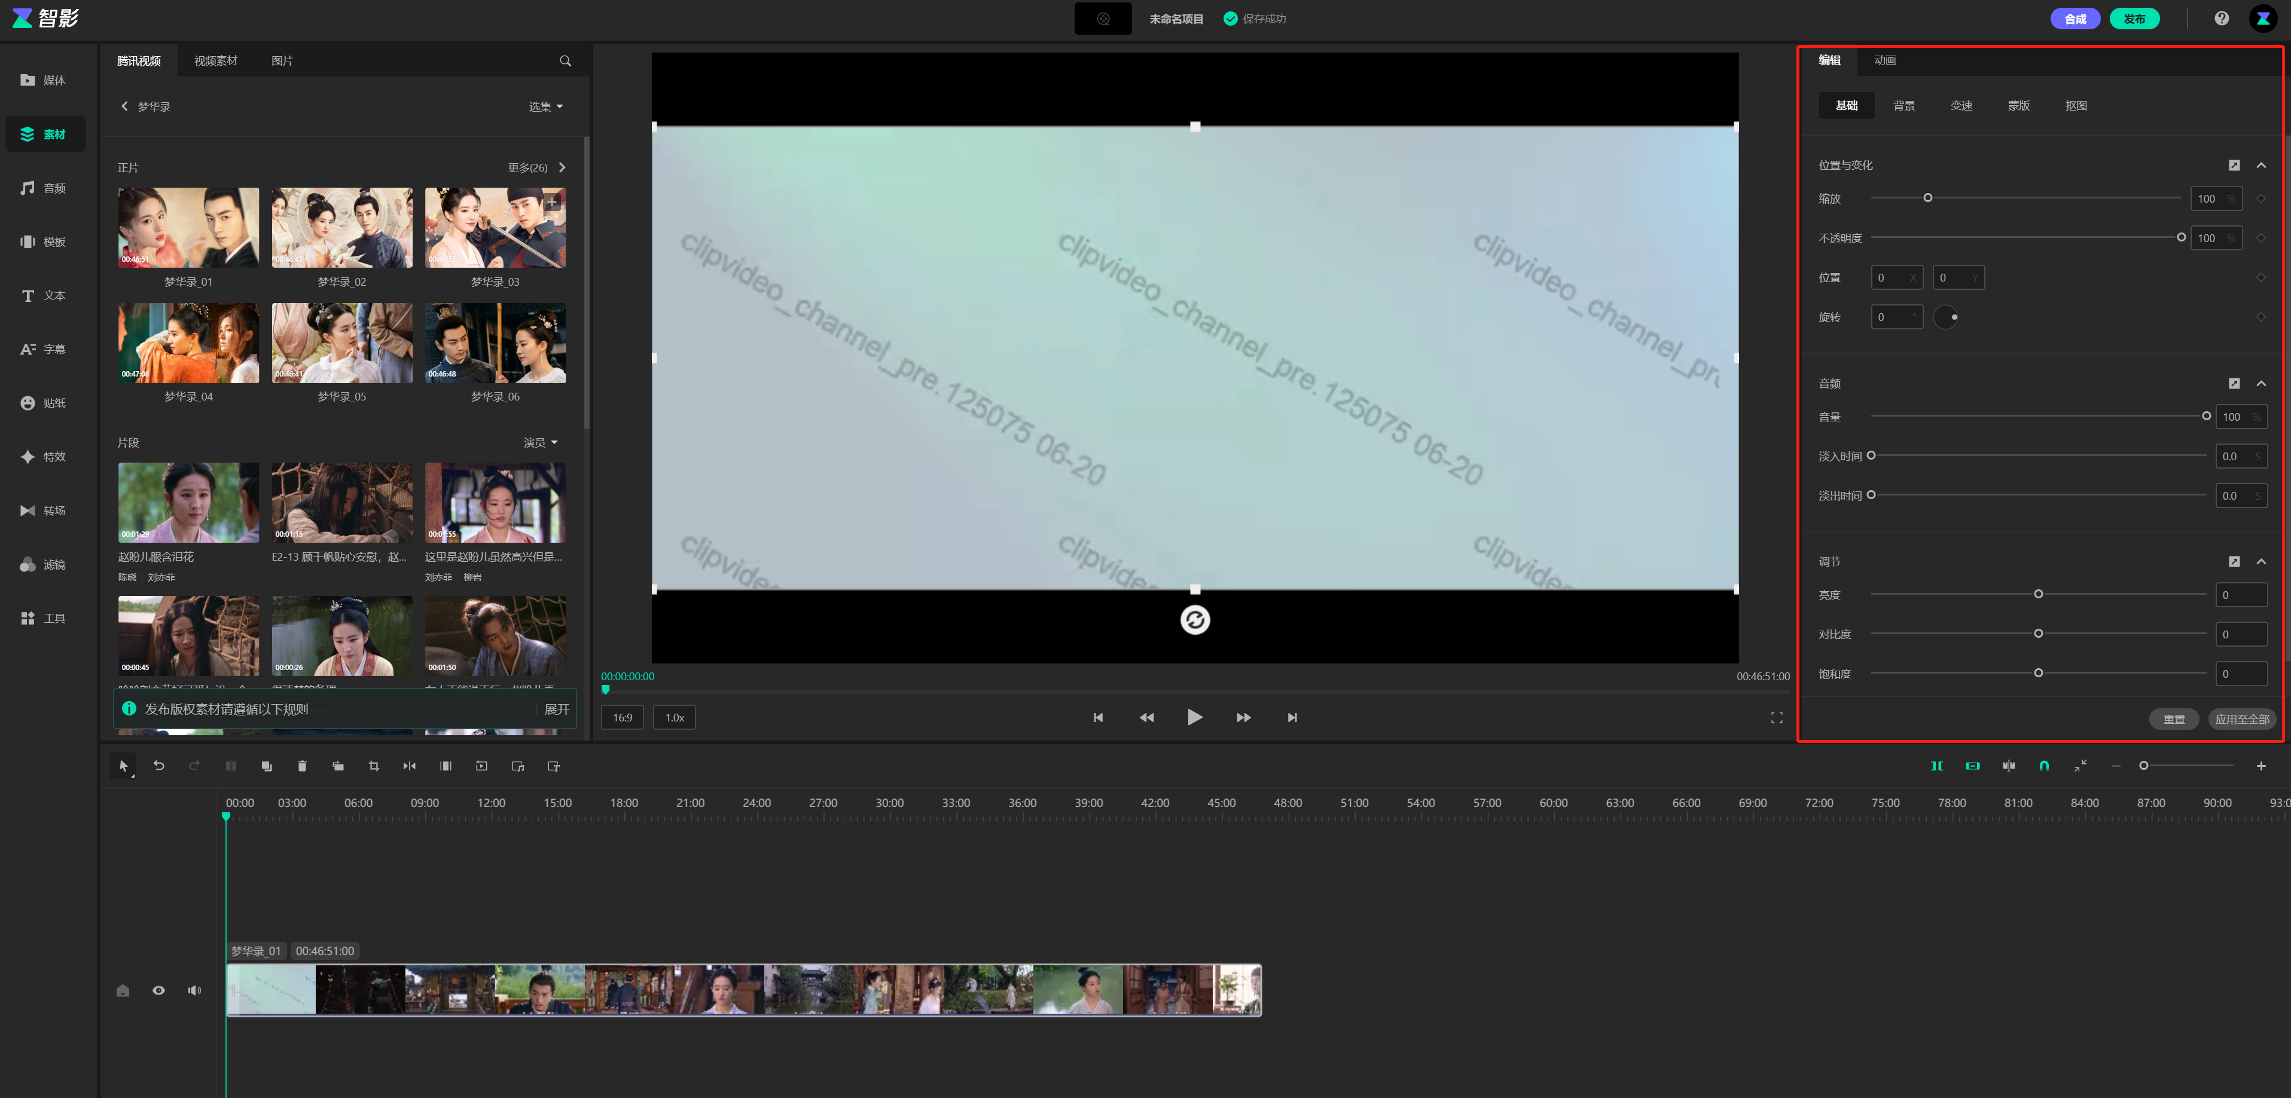The height and width of the screenshot is (1098, 2291).
Task: Click the 应用至全部 button
Action: (2242, 718)
